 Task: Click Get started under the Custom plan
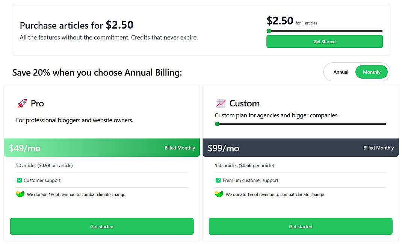click(300, 226)
